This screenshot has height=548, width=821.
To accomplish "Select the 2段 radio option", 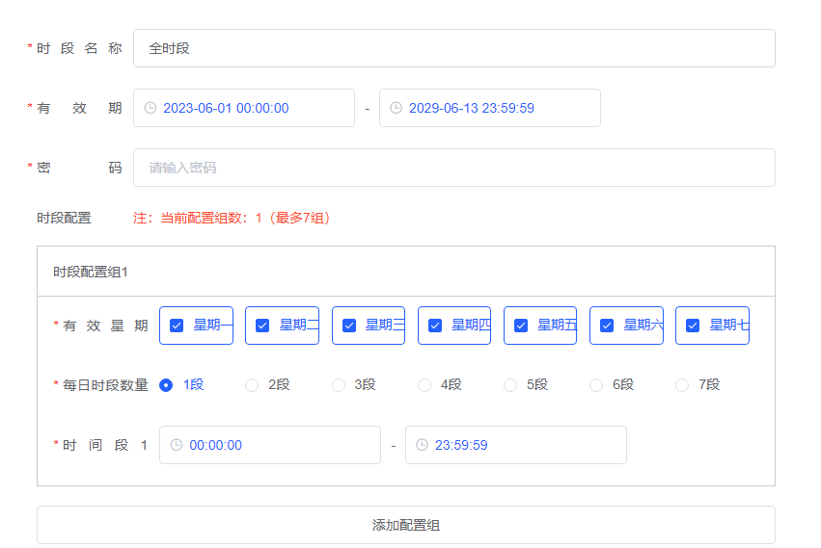I will point(252,385).
